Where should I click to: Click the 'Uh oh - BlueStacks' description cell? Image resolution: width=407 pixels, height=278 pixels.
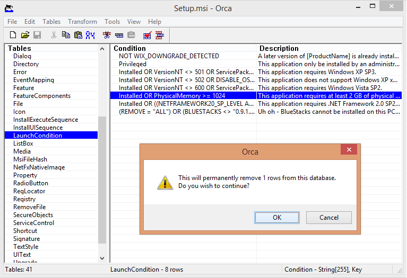coord(329,112)
